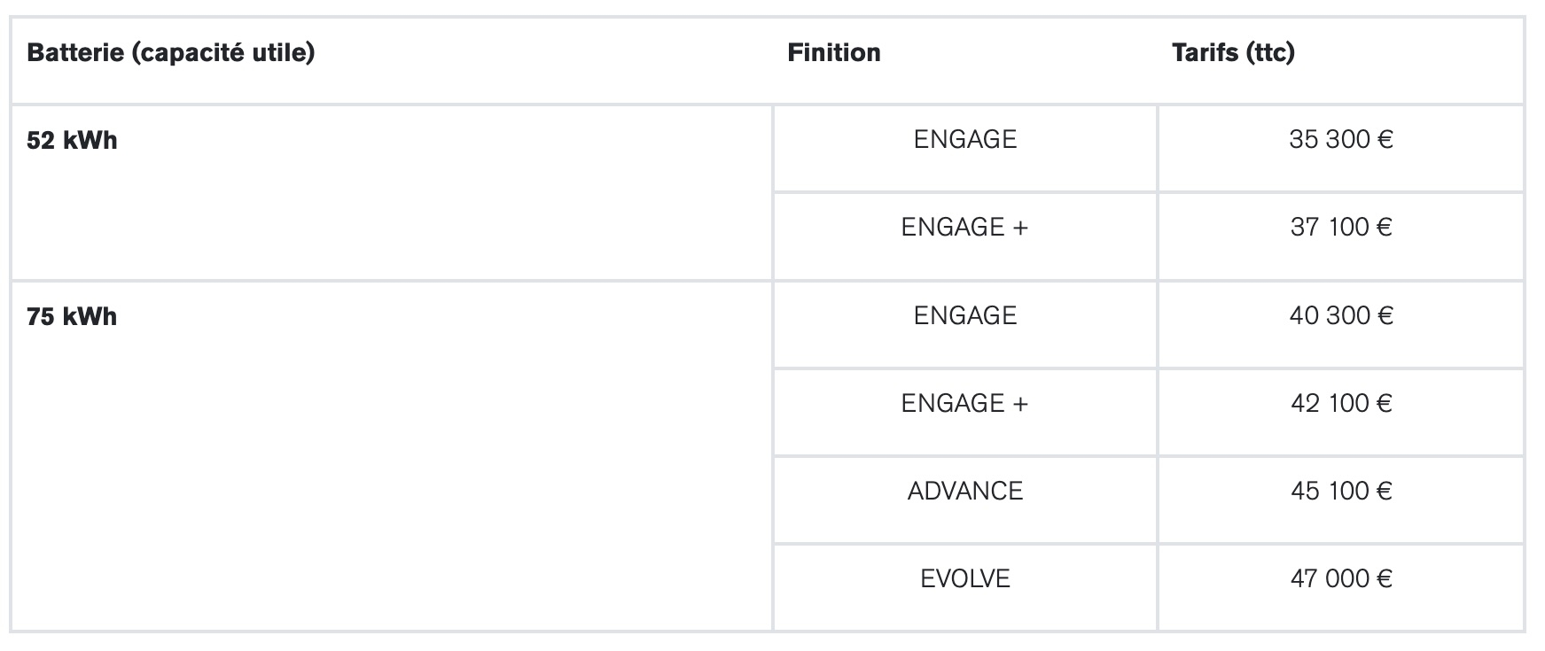Click the 42 100 € price
Image resolution: width=1545 pixels, height=651 pixels.
(1340, 404)
